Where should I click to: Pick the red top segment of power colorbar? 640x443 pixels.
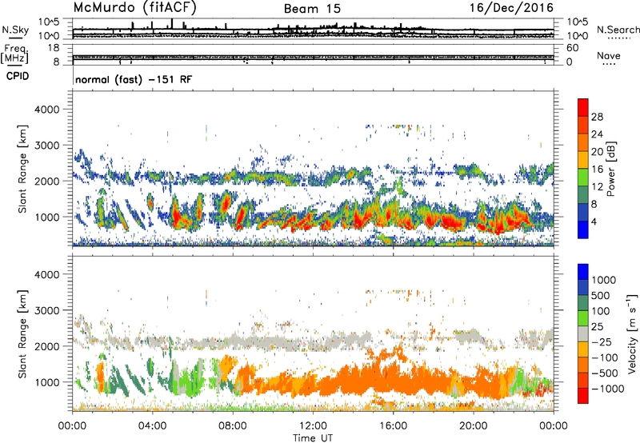pos(583,107)
